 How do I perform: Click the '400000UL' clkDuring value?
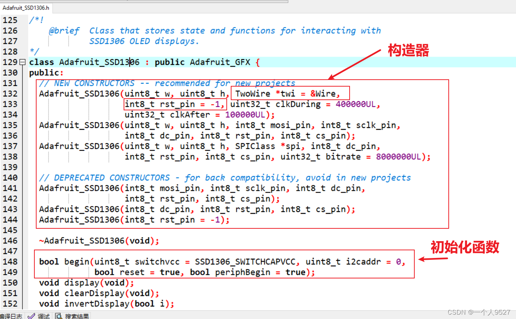[x=356, y=104]
